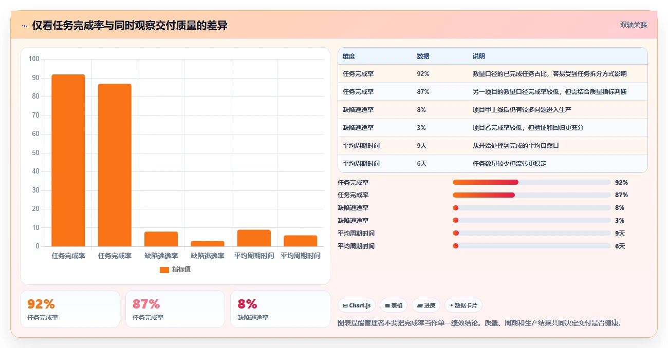The image size is (668, 348).
Task: Open the orange 92% 任务完成率 data card
Action: coord(70,309)
